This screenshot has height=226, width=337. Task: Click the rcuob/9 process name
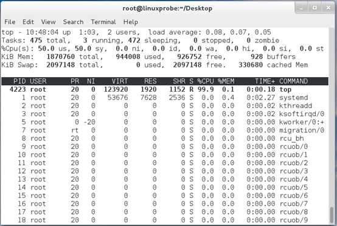(x=293, y=220)
